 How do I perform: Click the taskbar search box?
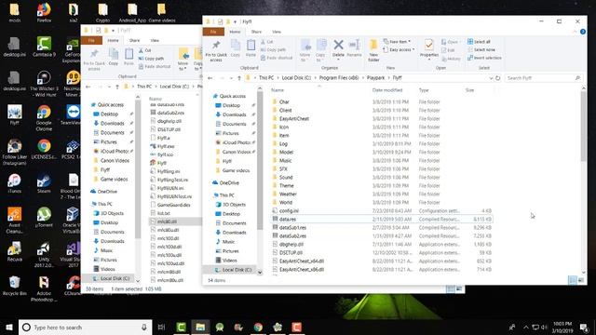coord(85,327)
